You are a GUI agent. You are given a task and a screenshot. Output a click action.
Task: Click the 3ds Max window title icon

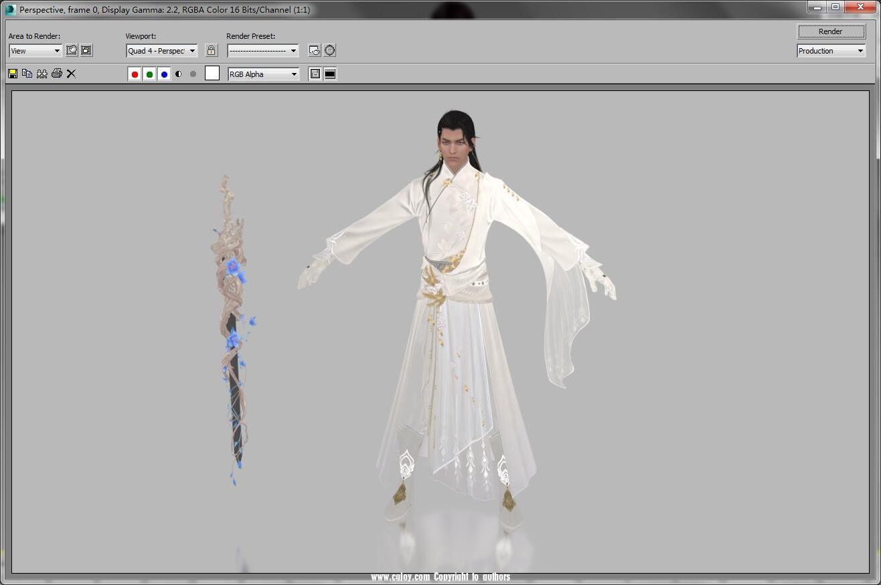point(10,9)
